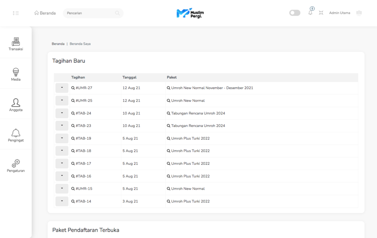
Task: Expand the row dropdown for #TAB-14
Action: click(x=62, y=201)
